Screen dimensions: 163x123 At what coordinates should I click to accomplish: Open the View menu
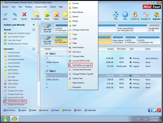[x=14, y=7]
